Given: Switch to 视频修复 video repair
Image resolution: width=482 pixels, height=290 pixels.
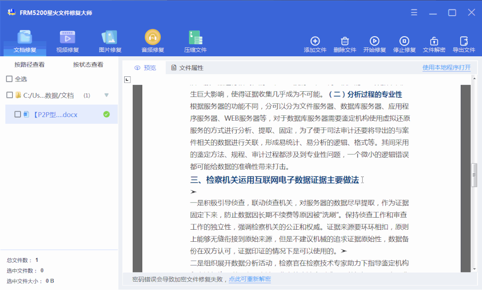Looking at the screenshot, I should click(67, 42).
